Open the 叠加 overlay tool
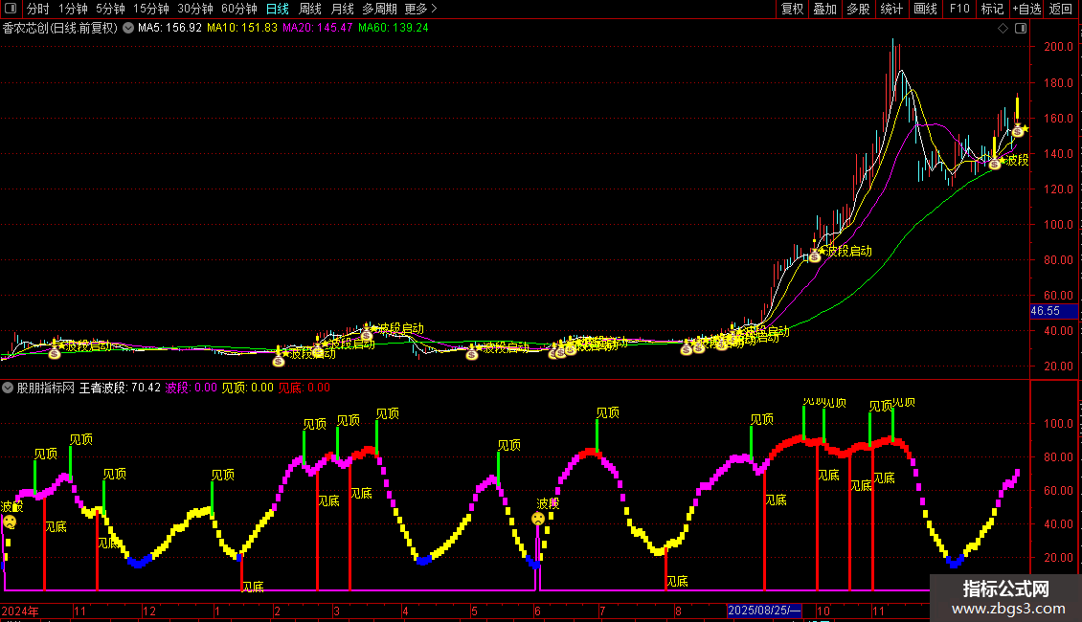Image resolution: width=1082 pixels, height=622 pixels. point(824,9)
